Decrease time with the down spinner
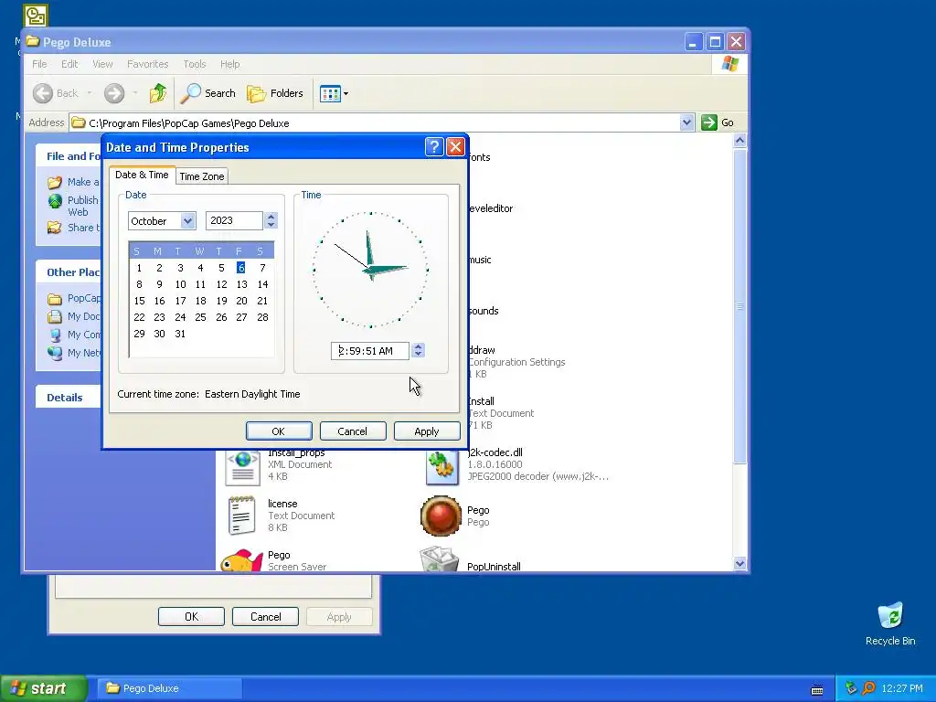 (418, 356)
